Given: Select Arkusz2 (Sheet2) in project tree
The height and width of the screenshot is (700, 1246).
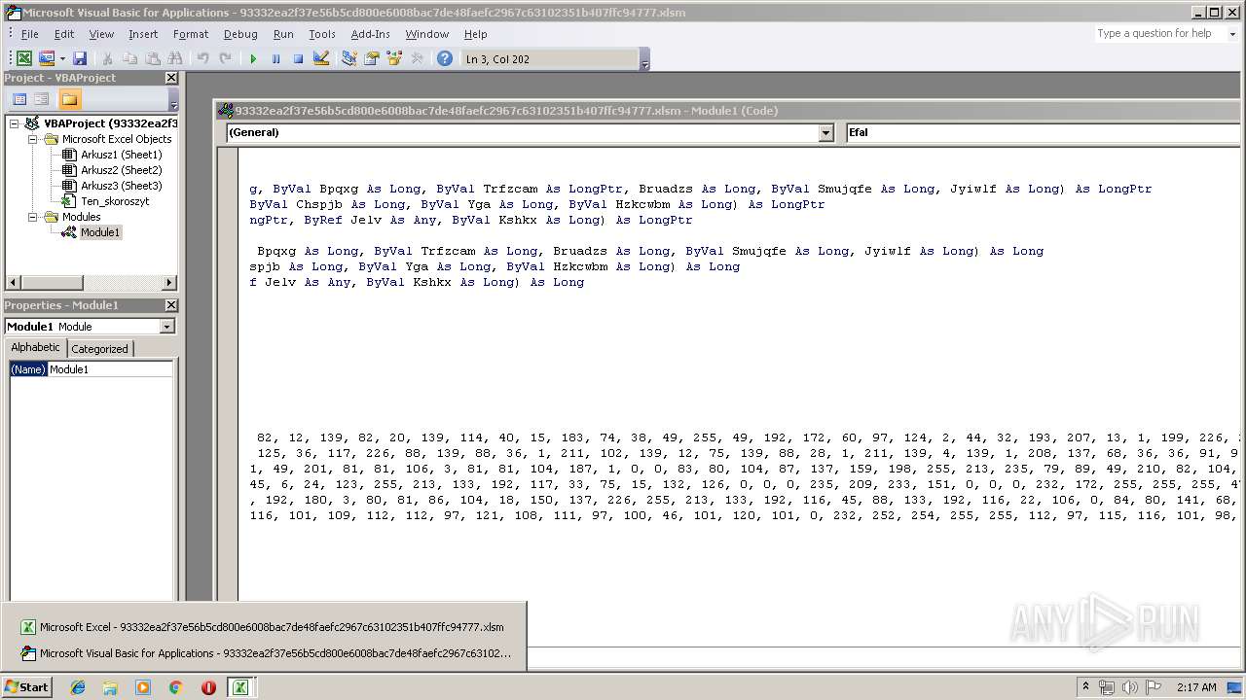Looking at the screenshot, I should pyautogui.click(x=121, y=170).
